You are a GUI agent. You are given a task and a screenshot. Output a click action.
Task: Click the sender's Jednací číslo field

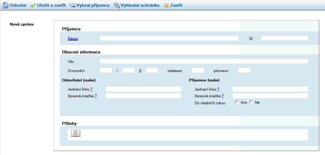click(144, 89)
